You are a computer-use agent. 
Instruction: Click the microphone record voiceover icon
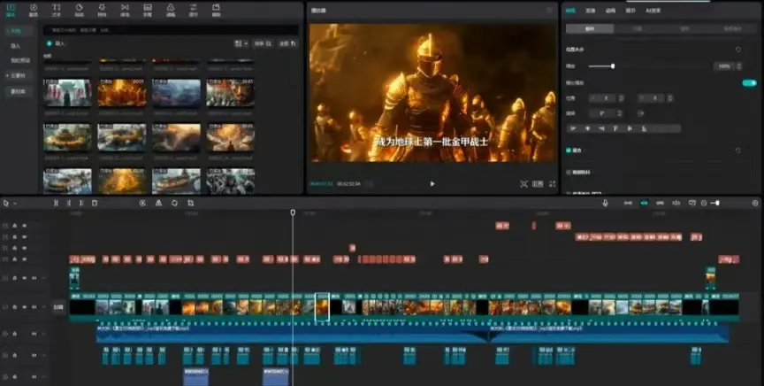pyautogui.click(x=605, y=203)
